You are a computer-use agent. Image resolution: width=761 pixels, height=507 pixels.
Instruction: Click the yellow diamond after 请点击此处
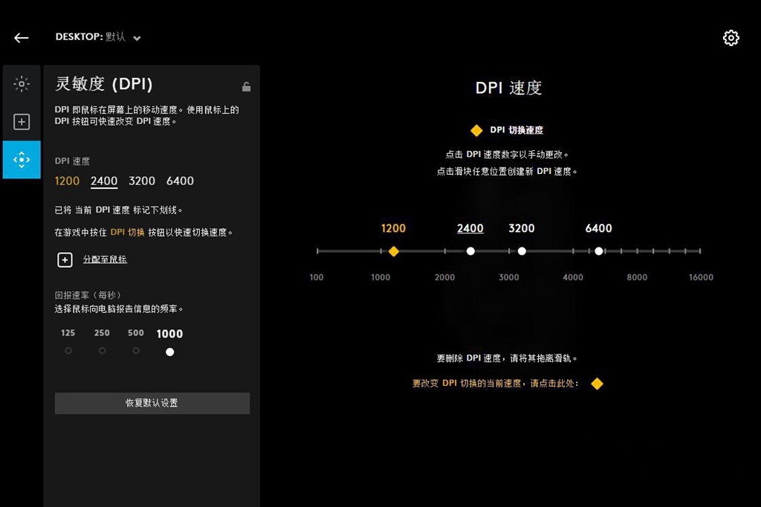[x=596, y=384]
